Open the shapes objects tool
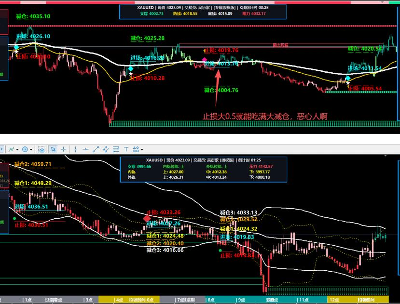The height and width of the screenshot is (304, 400). 136,149
